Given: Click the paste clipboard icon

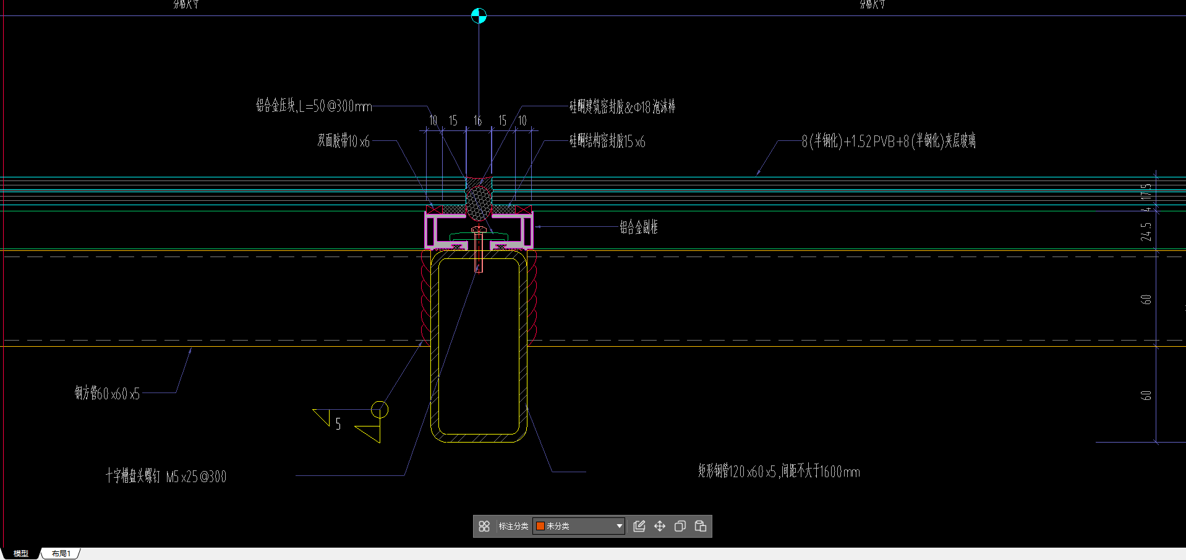Looking at the screenshot, I should pyautogui.click(x=701, y=526).
